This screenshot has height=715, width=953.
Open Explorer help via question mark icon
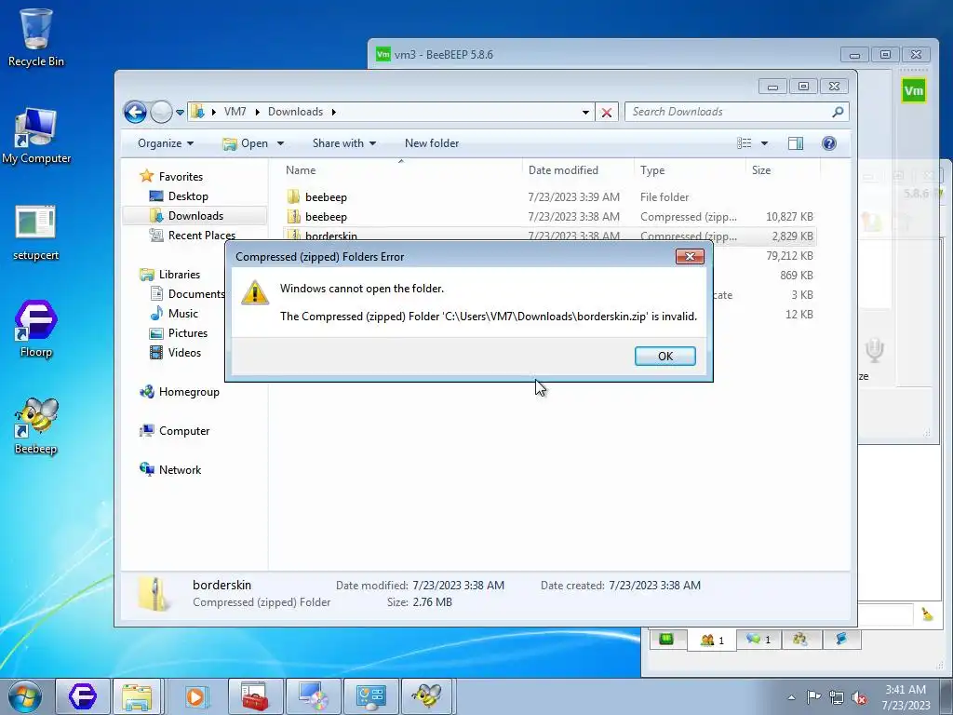point(828,142)
